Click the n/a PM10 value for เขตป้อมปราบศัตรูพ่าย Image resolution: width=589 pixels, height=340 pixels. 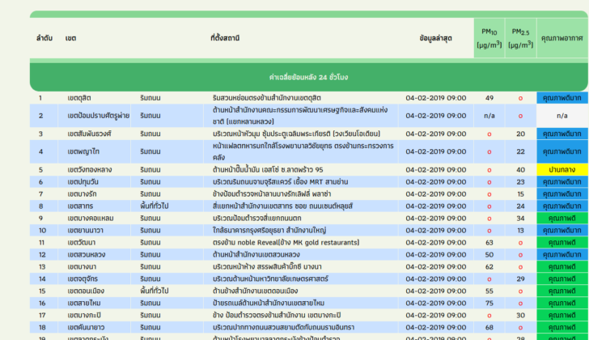pyautogui.click(x=489, y=116)
